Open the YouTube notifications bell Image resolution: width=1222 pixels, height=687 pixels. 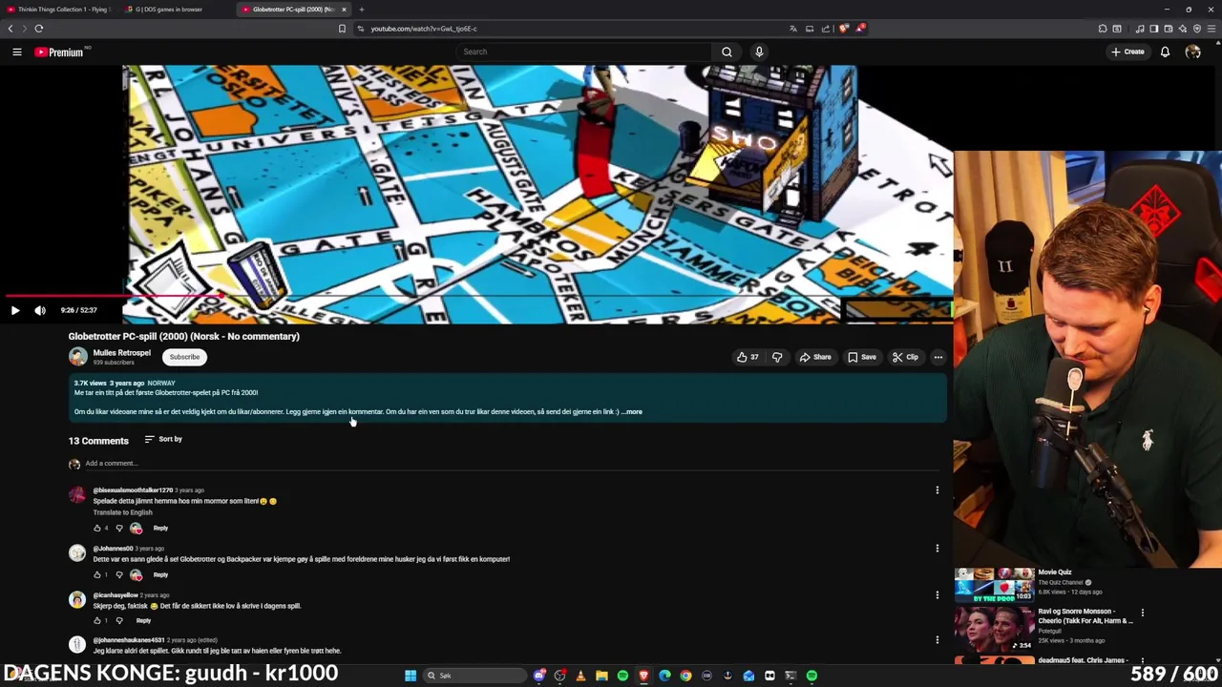tap(1165, 52)
